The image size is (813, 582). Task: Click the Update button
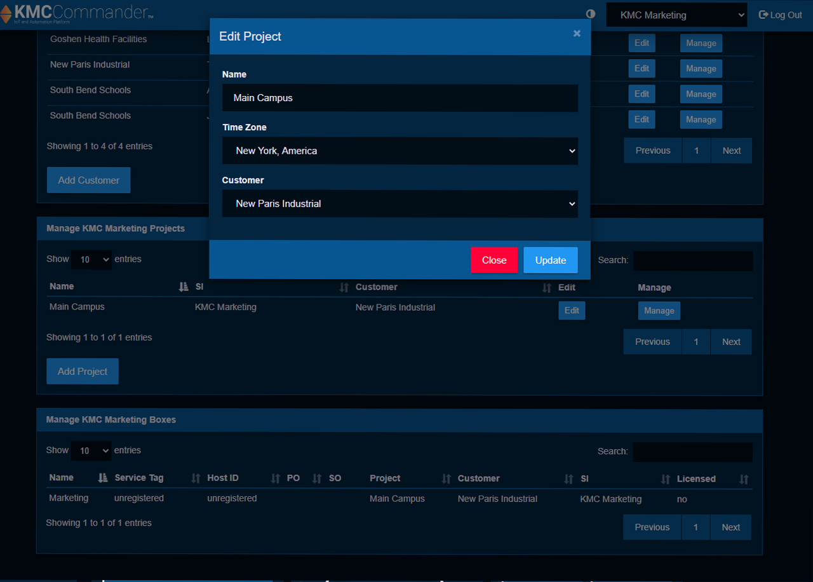pos(551,260)
